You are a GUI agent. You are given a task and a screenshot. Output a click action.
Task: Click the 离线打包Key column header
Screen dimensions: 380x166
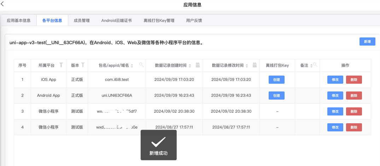[x=277, y=66]
